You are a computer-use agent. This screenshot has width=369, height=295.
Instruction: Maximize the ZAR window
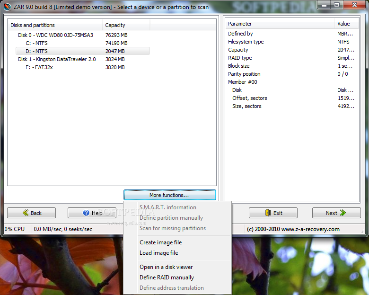pyautogui.click(x=337, y=5)
